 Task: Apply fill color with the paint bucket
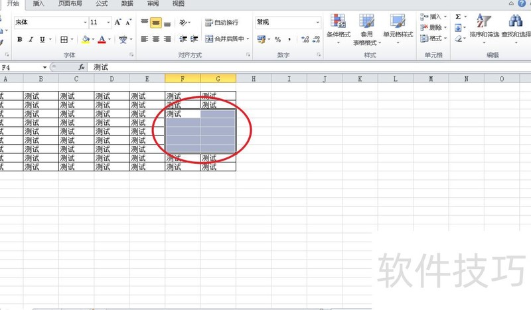[x=86, y=39]
